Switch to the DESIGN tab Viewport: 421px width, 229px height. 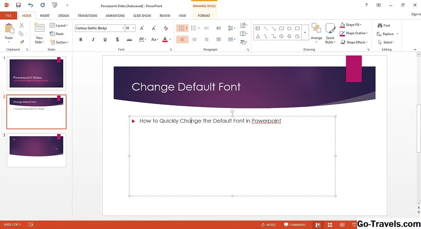pos(64,15)
